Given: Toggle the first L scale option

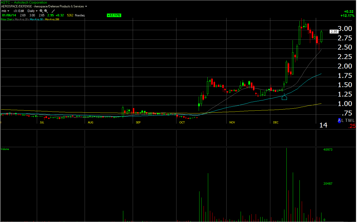Looking at the screenshot, I should 342,120.
